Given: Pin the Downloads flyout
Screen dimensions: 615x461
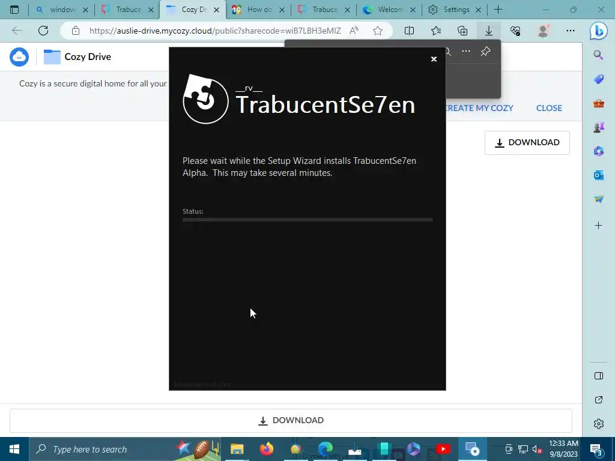Looking at the screenshot, I should [485, 52].
